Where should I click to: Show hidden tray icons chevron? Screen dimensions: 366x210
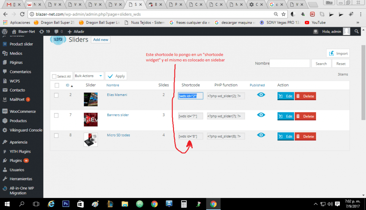pos(315,204)
